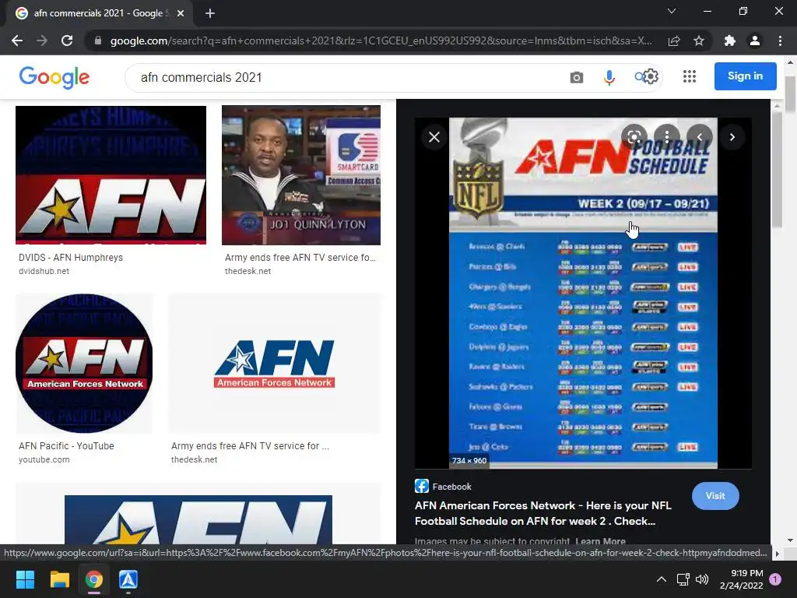Open the Google apps grid
797x598 pixels.
click(690, 76)
